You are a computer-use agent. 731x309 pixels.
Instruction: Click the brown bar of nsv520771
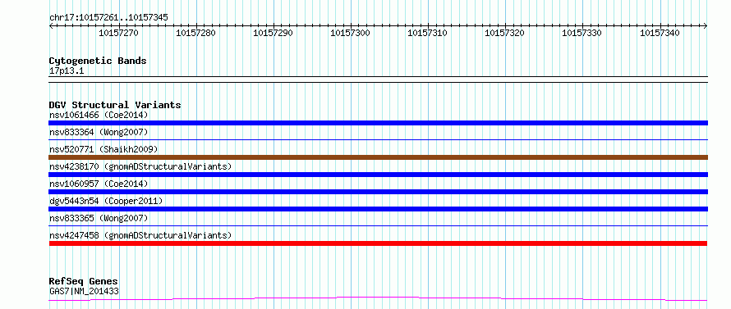[378, 157]
